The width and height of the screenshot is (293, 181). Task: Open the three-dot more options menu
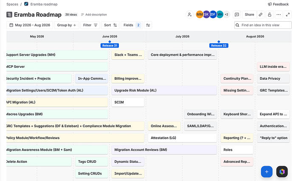(x=279, y=14)
